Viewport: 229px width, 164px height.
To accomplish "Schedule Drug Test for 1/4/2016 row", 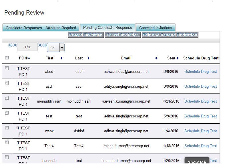I will tap(201, 131).
